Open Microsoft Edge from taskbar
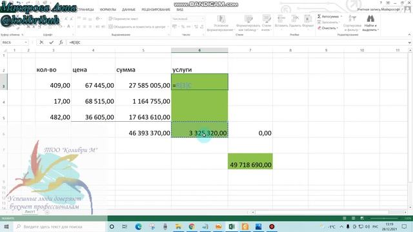Image resolution: width=413 pixels, height=232 pixels. pyautogui.click(x=139, y=226)
